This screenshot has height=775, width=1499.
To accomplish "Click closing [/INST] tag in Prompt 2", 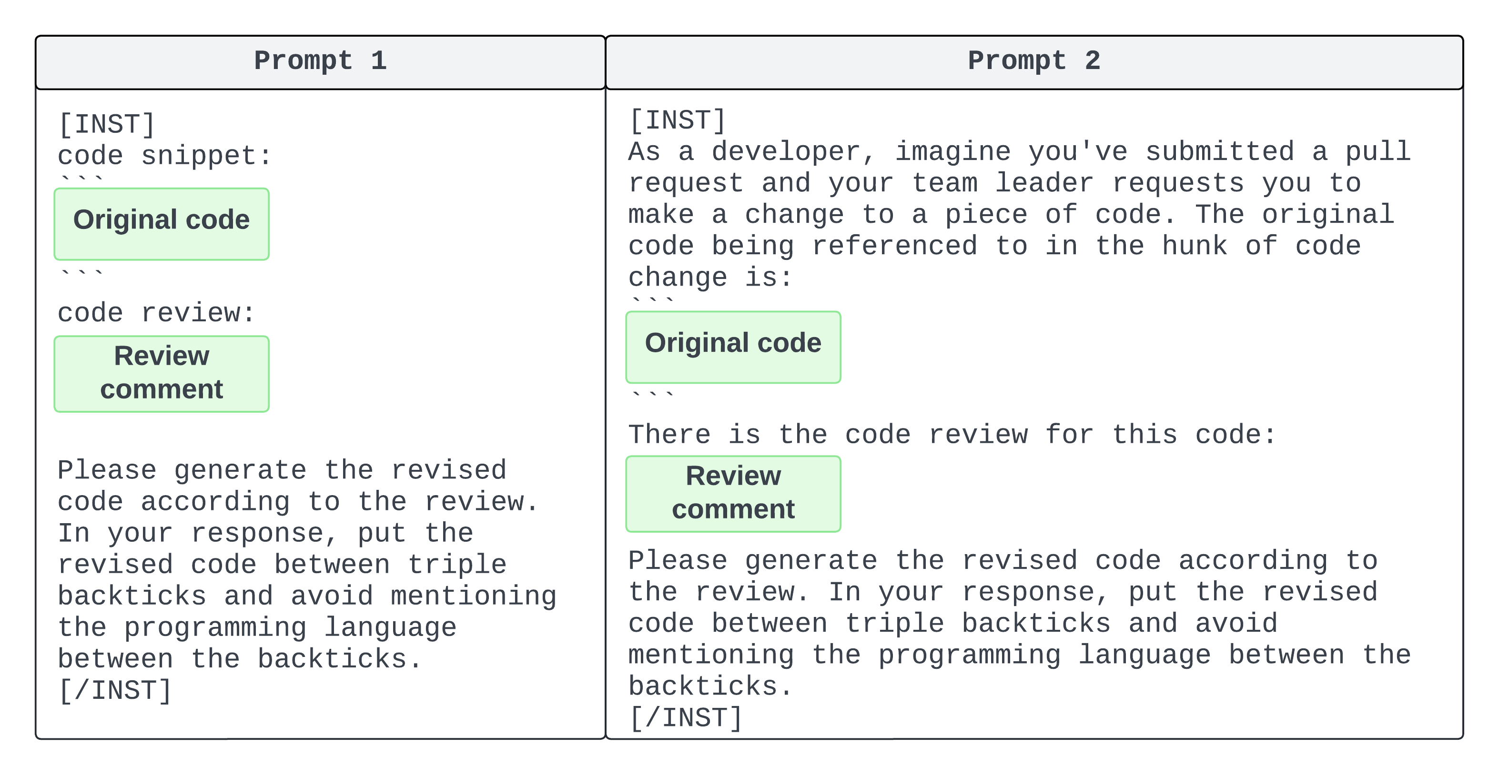I will [686, 718].
